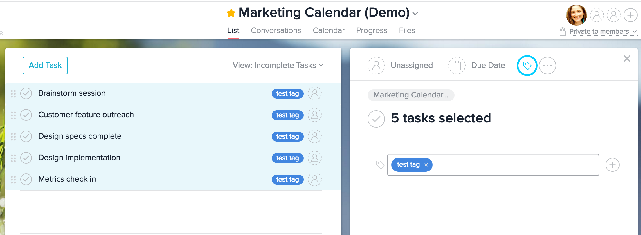
Task: Click the Marketing Calendar project pill
Action: click(x=411, y=95)
